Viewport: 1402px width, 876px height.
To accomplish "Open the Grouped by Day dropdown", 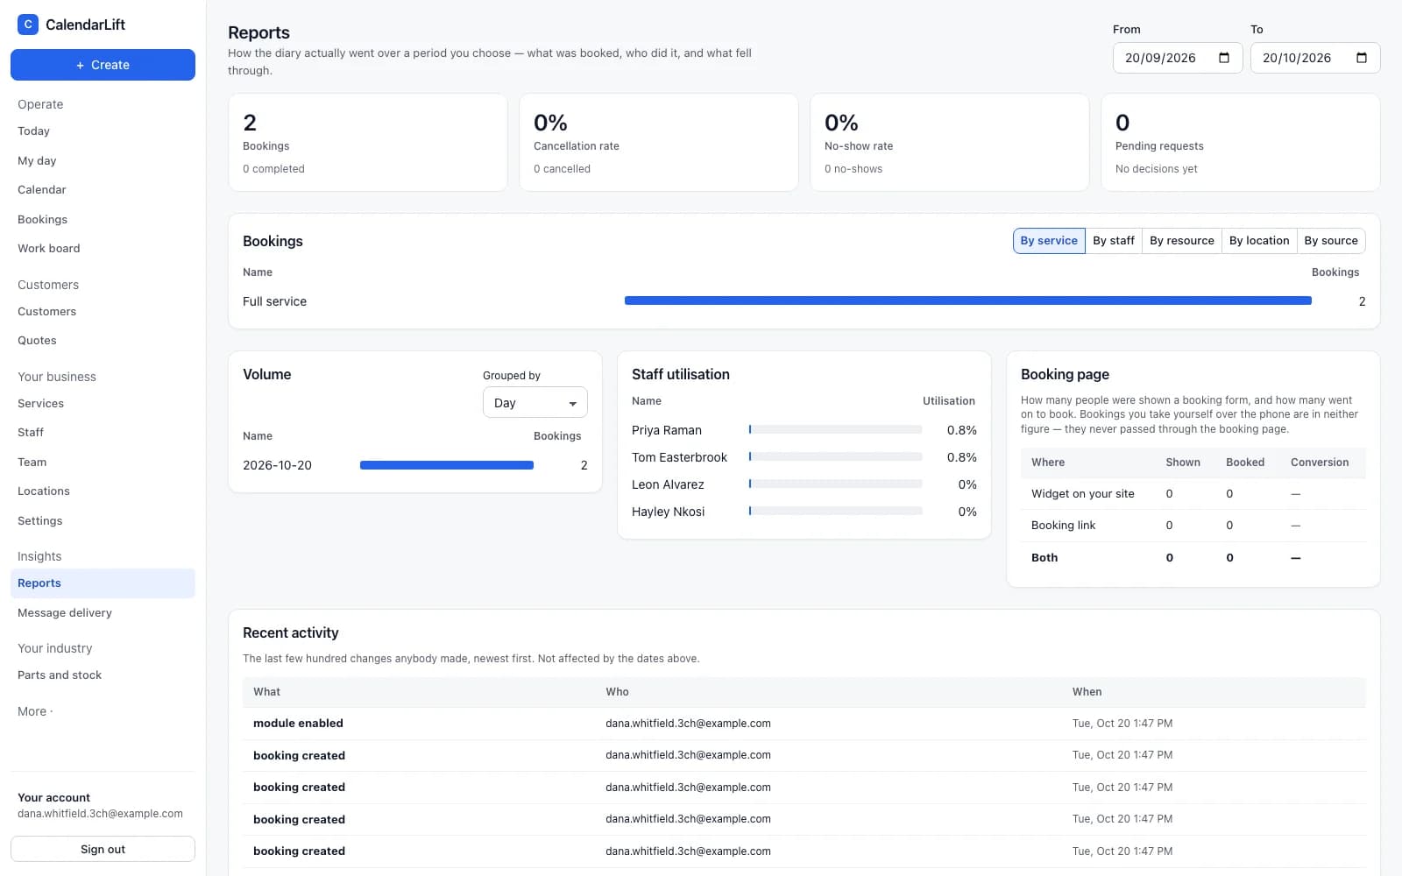I will (x=535, y=403).
